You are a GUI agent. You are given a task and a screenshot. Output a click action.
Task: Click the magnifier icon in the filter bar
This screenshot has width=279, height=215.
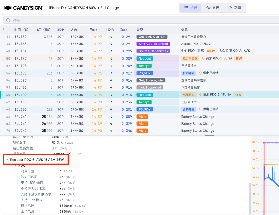[x=8, y=20]
